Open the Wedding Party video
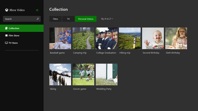This screenshot has width=198, height=111. pyautogui.click(x=106, y=74)
